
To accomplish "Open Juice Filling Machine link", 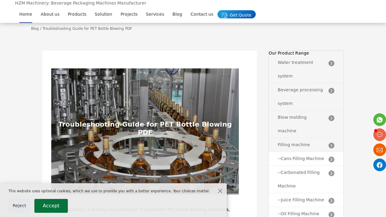I will coord(301,200).
